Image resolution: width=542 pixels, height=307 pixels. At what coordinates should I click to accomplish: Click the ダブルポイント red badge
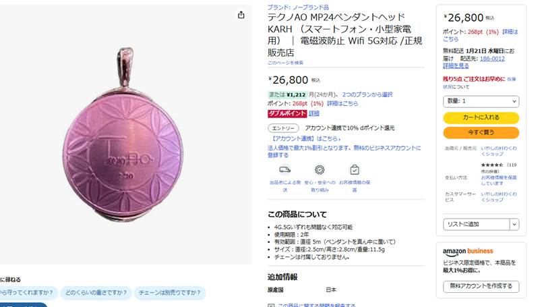coord(287,113)
